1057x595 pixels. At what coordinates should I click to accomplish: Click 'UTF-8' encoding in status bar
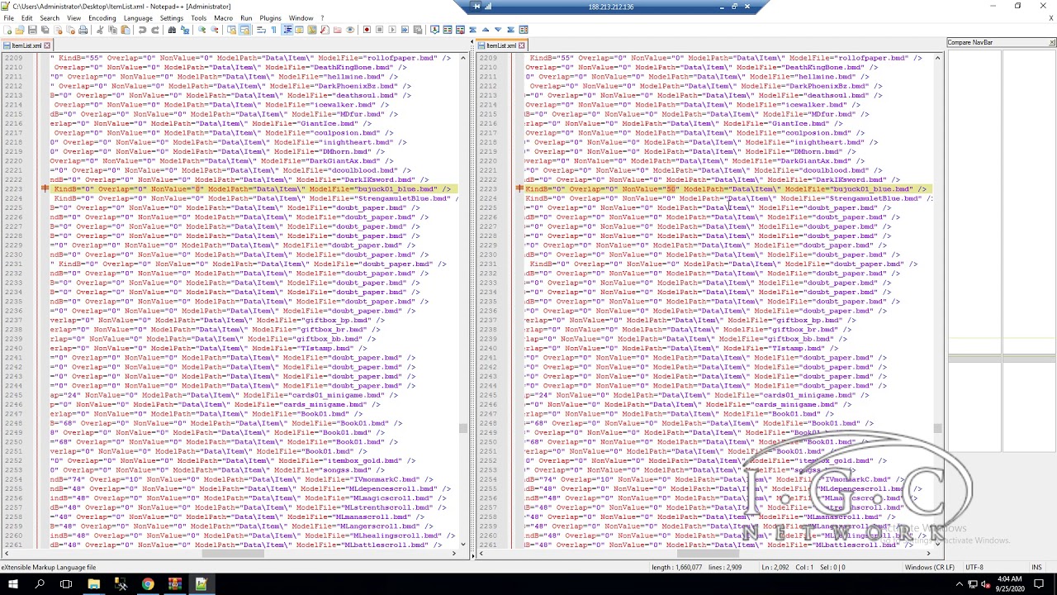974,568
